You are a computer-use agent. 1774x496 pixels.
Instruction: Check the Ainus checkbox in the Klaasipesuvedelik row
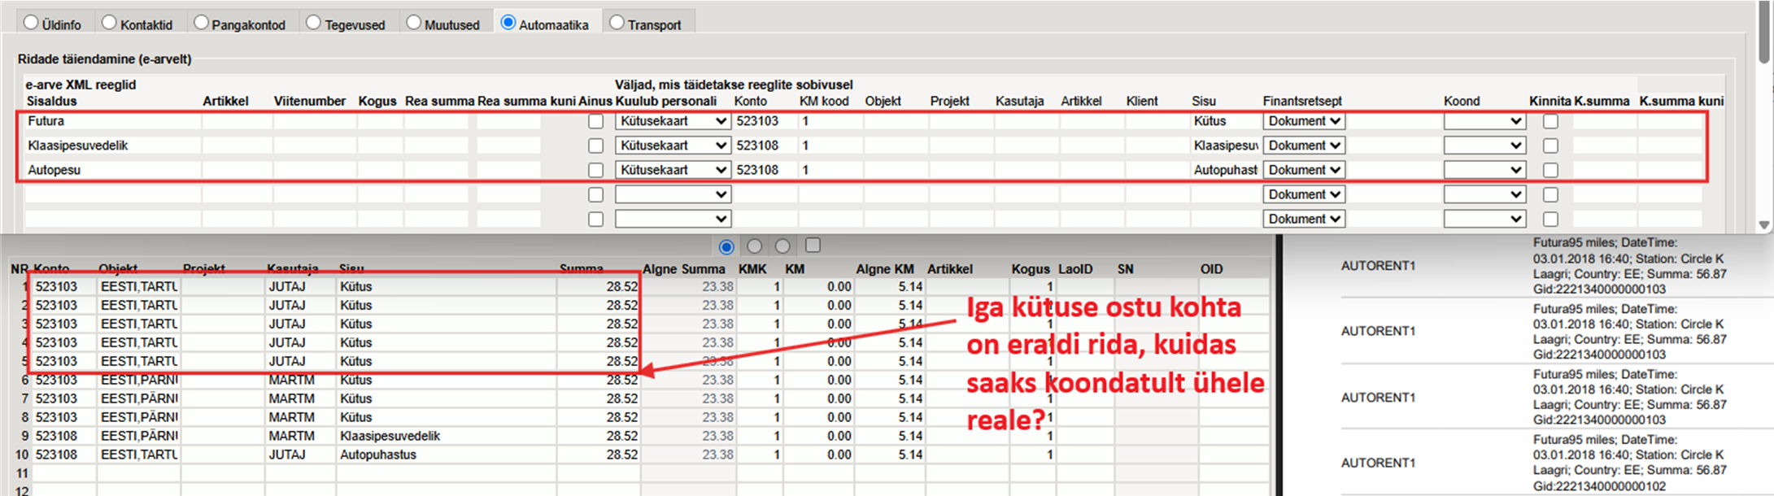click(x=596, y=146)
